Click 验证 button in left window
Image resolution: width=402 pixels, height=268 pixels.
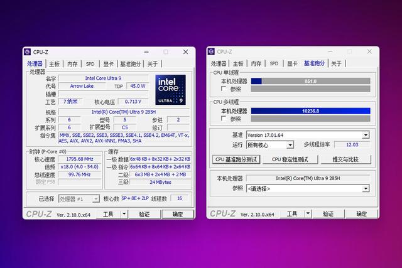pyautogui.click(x=144, y=214)
